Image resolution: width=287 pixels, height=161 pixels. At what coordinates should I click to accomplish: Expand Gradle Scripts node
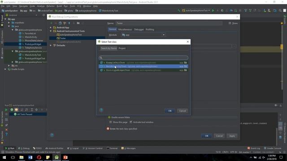(x=5, y=69)
